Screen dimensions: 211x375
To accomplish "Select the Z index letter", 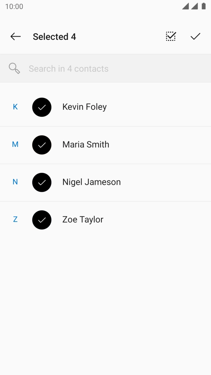I will (15, 219).
